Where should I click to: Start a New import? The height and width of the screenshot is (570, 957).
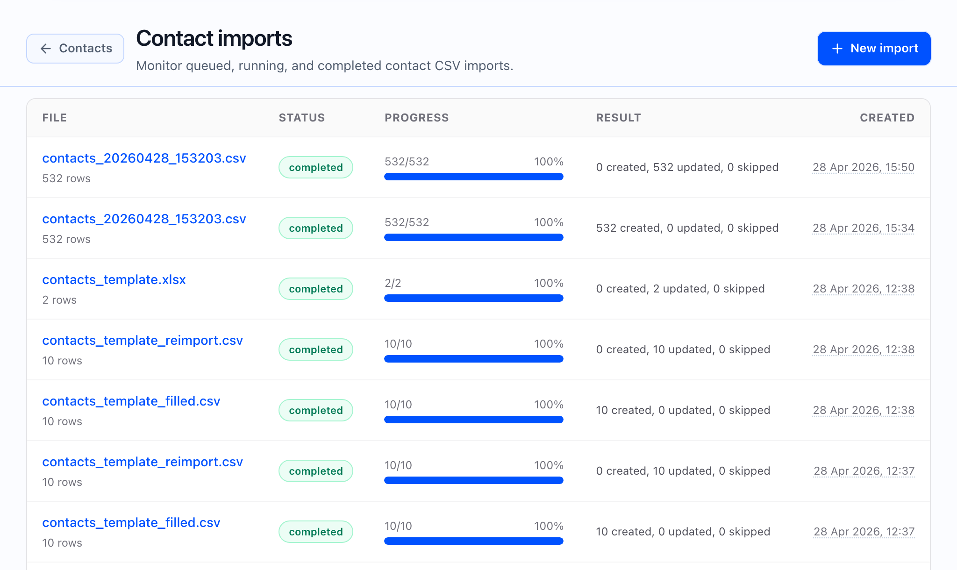(874, 49)
